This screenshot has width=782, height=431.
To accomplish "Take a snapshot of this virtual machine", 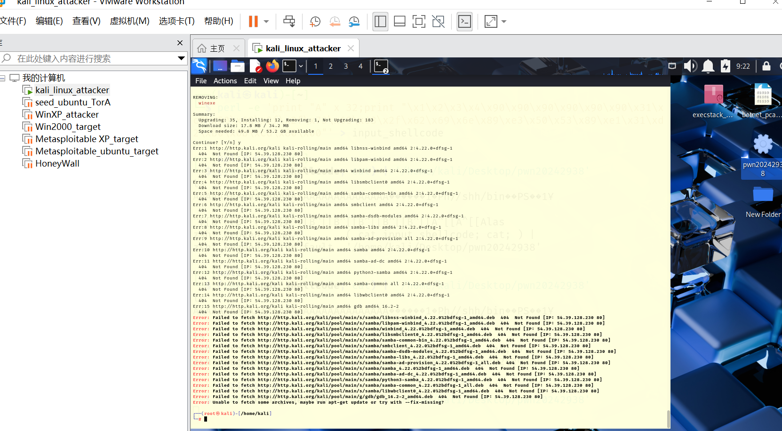I will click(x=315, y=22).
